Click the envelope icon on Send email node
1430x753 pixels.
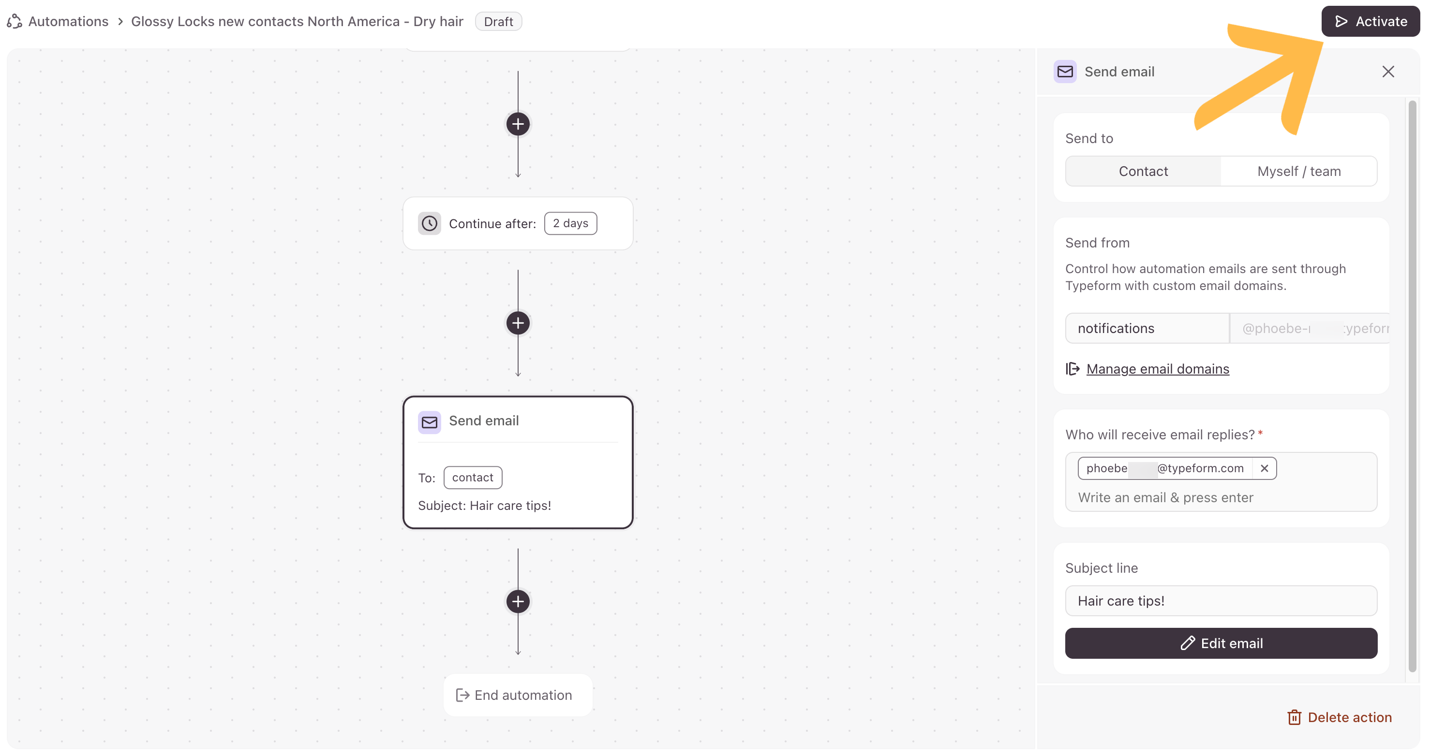coord(429,422)
